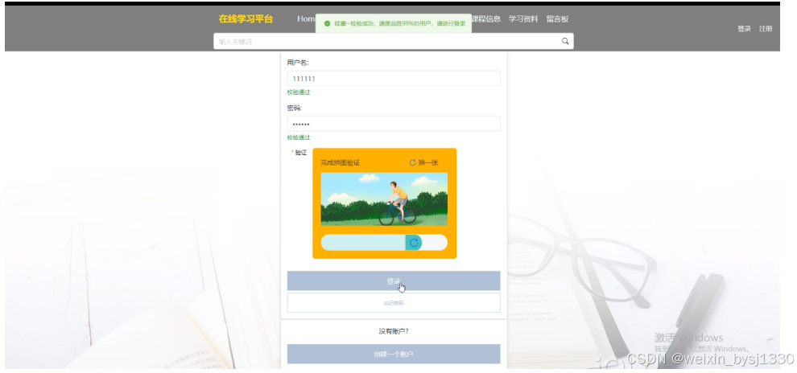Image resolution: width=797 pixels, height=373 pixels.
Task: Click the 换一张 text to change image
Action: (x=428, y=163)
